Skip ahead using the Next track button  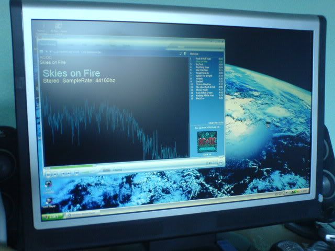69,174
